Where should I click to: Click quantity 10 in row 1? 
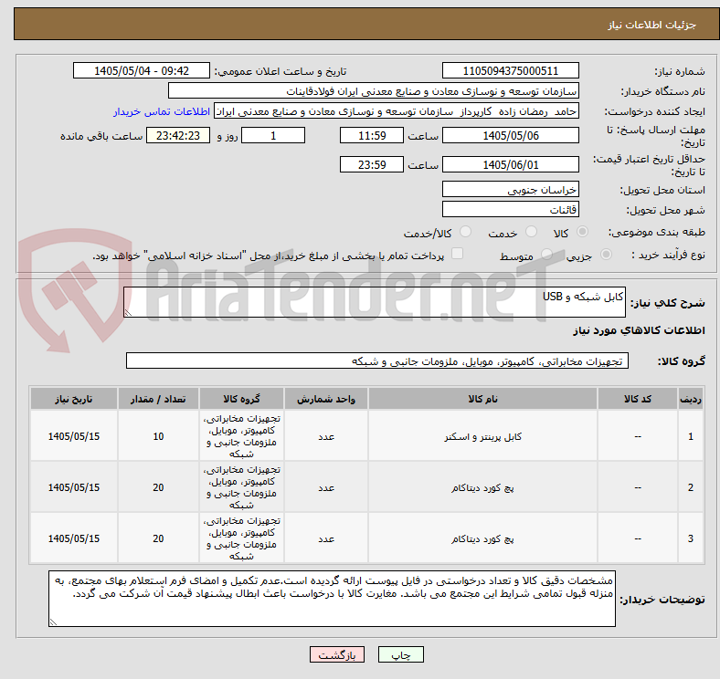coord(158,436)
